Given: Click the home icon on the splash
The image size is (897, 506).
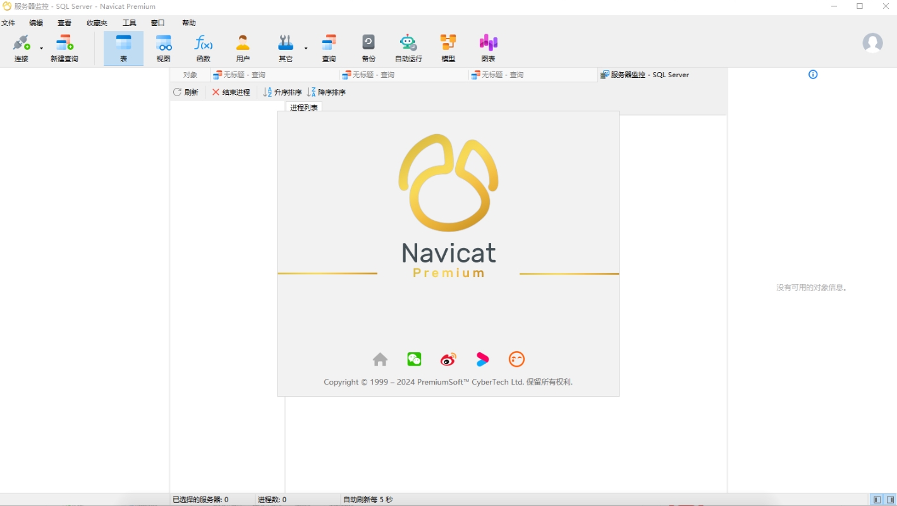Looking at the screenshot, I should (x=380, y=359).
